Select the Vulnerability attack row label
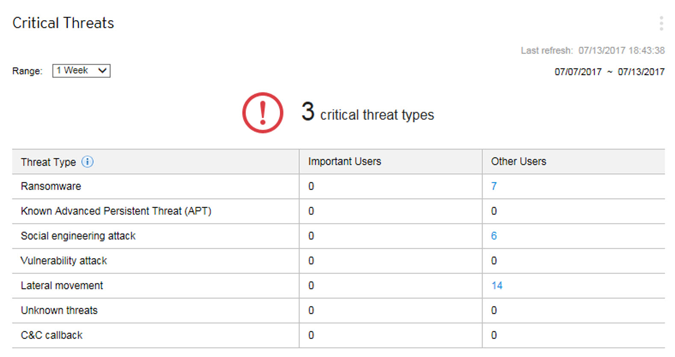This screenshot has height=357, width=675. (x=64, y=261)
